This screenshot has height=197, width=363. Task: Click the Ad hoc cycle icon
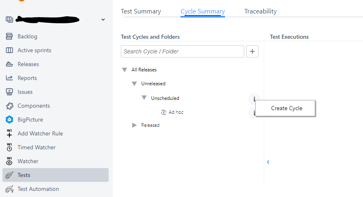click(x=164, y=112)
